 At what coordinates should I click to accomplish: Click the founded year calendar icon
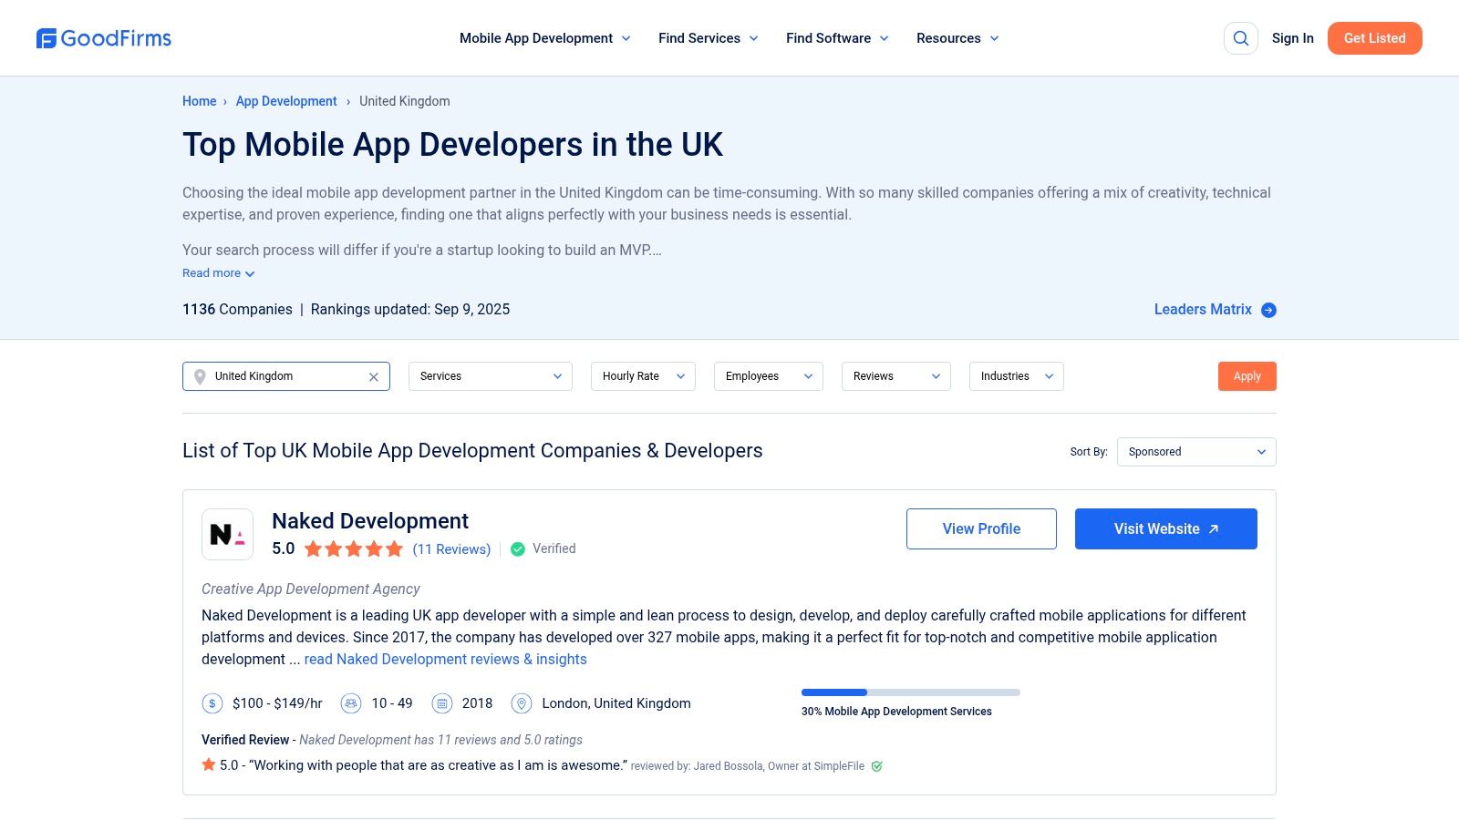[442, 703]
